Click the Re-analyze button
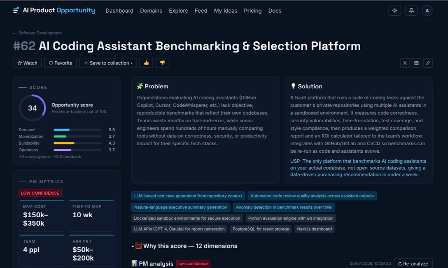 tap(413, 264)
